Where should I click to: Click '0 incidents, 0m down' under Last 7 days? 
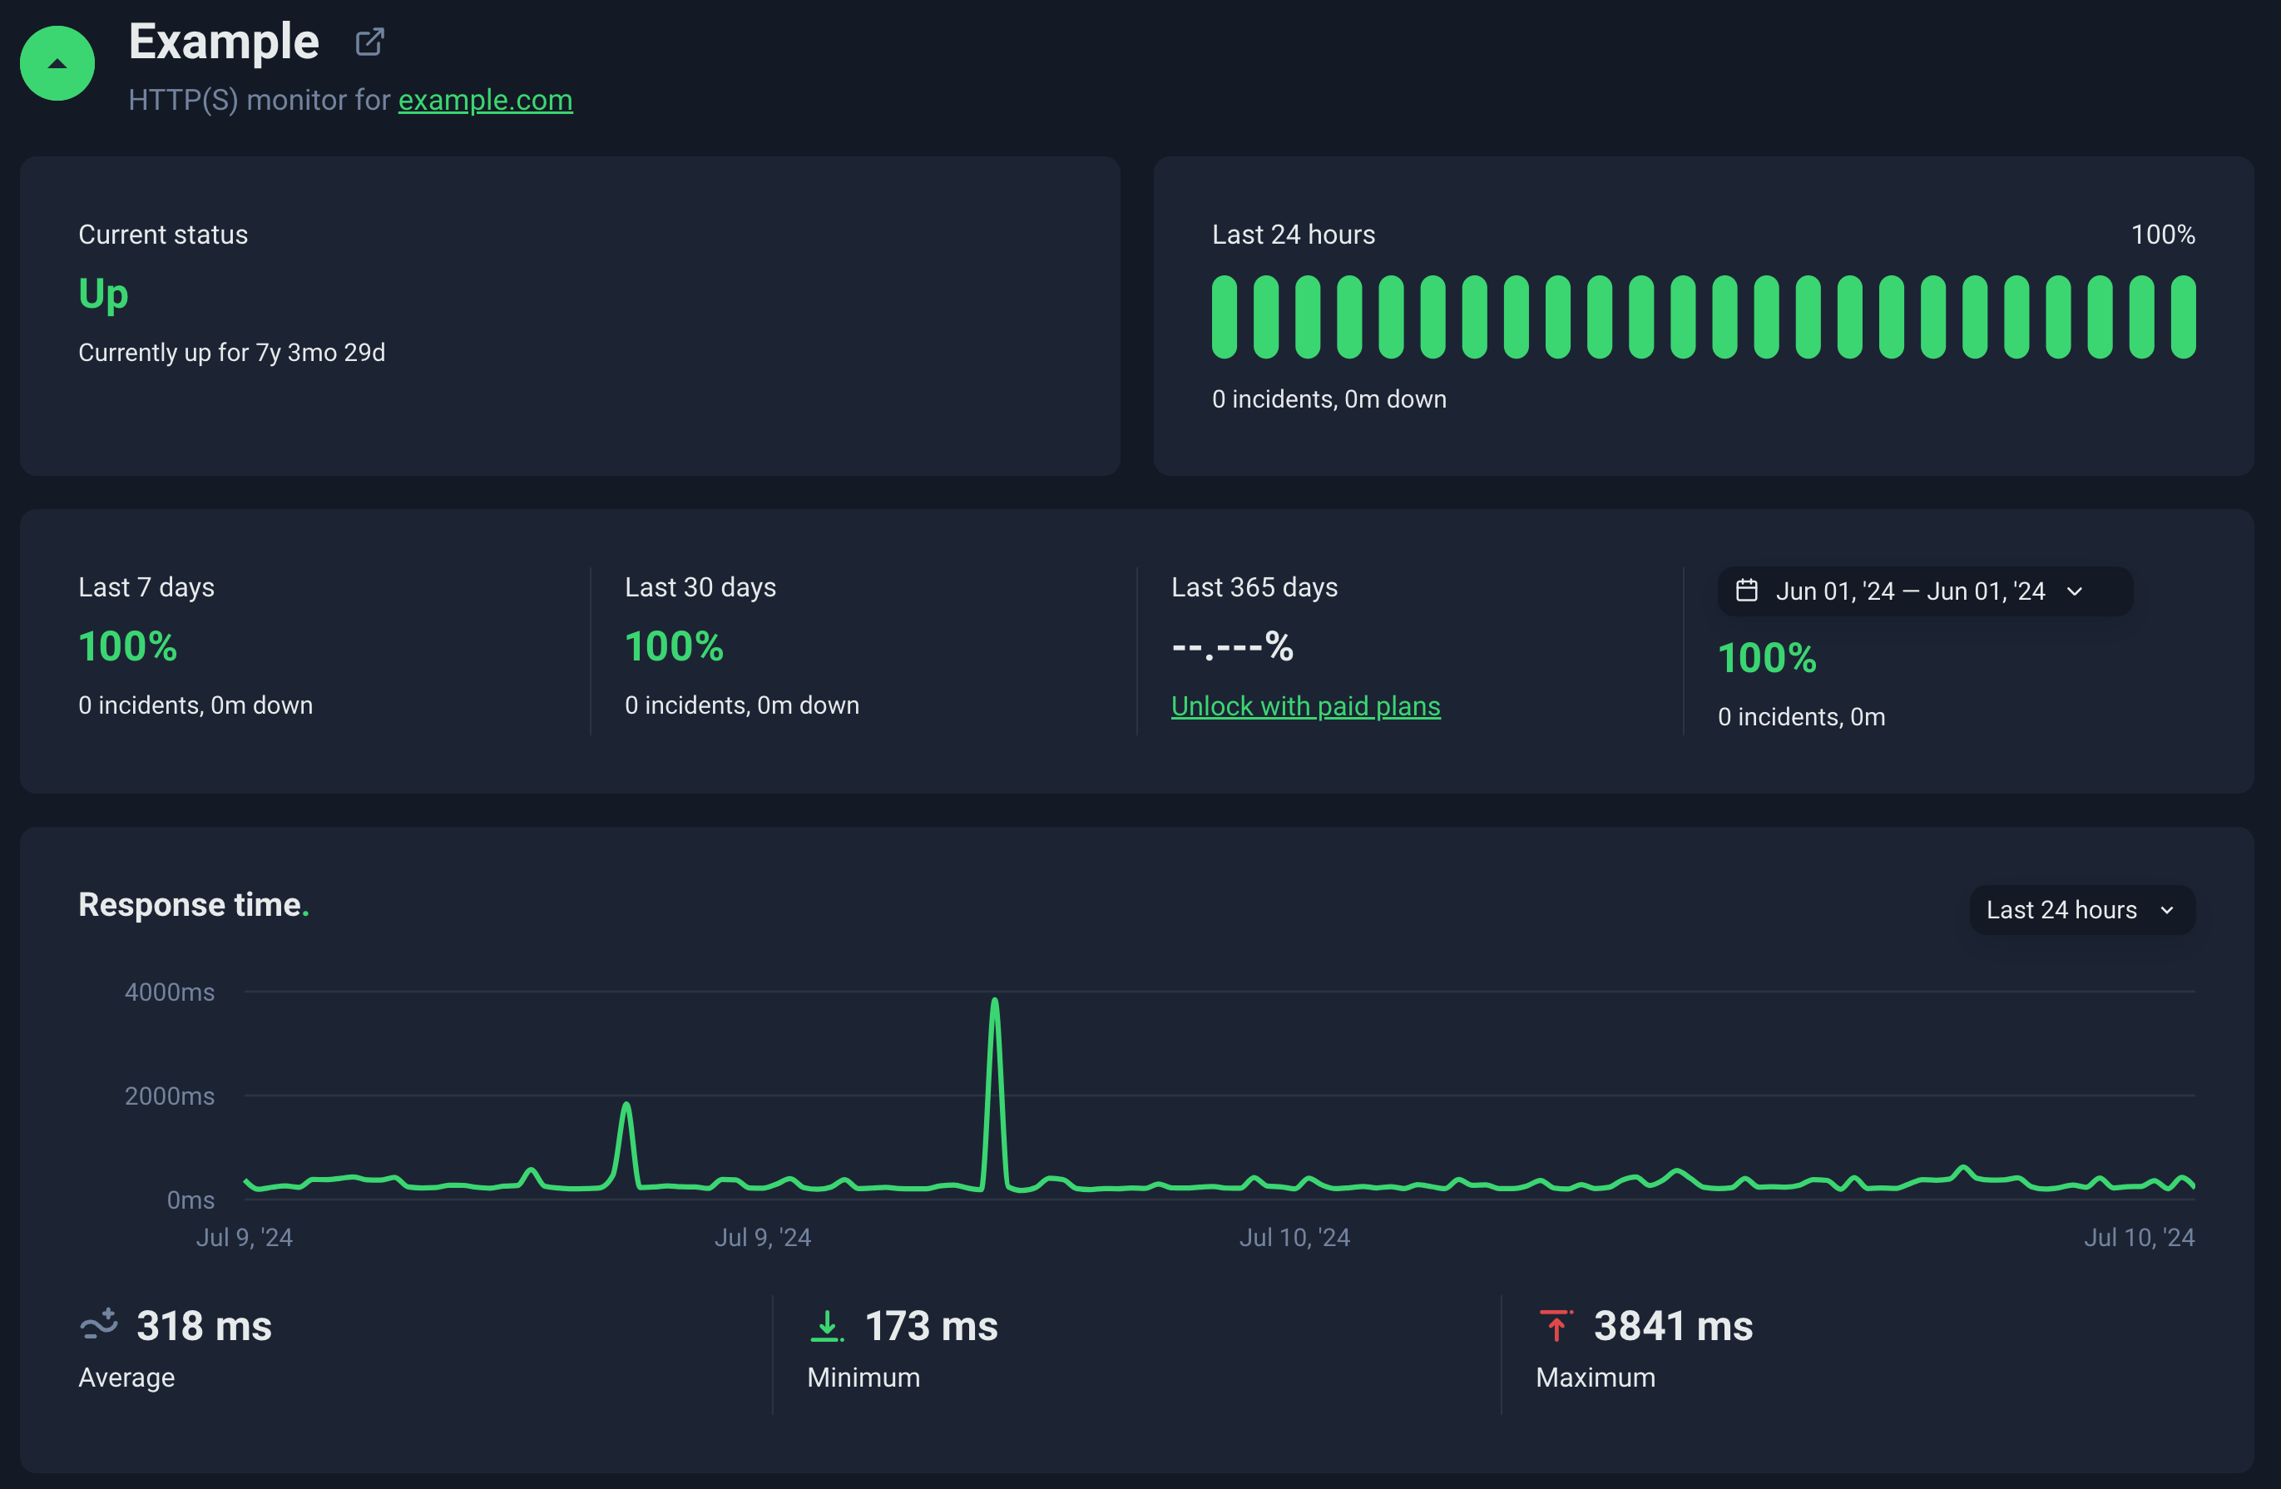click(x=195, y=705)
